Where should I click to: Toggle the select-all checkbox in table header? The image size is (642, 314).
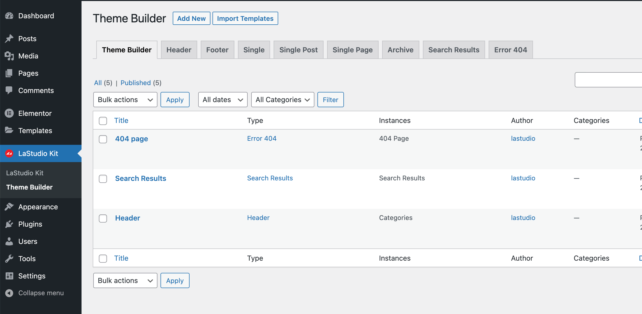[x=103, y=121]
